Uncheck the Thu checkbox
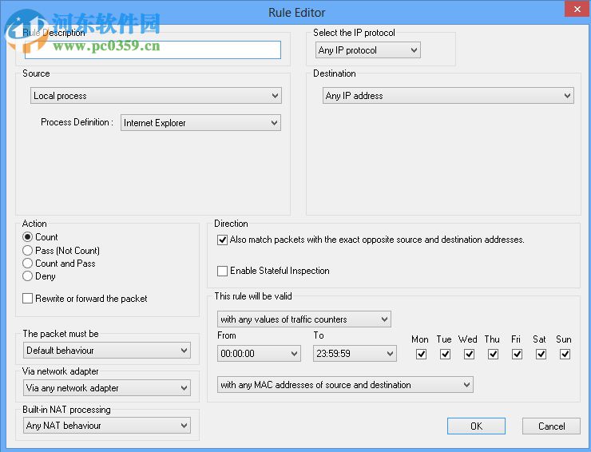This screenshot has height=452, width=591. (493, 354)
